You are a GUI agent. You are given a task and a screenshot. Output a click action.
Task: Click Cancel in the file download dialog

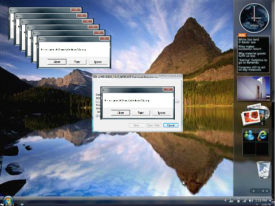(171, 125)
